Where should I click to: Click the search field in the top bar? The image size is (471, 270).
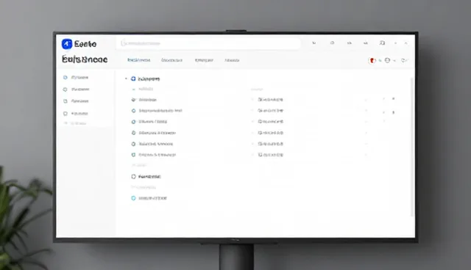click(x=208, y=43)
